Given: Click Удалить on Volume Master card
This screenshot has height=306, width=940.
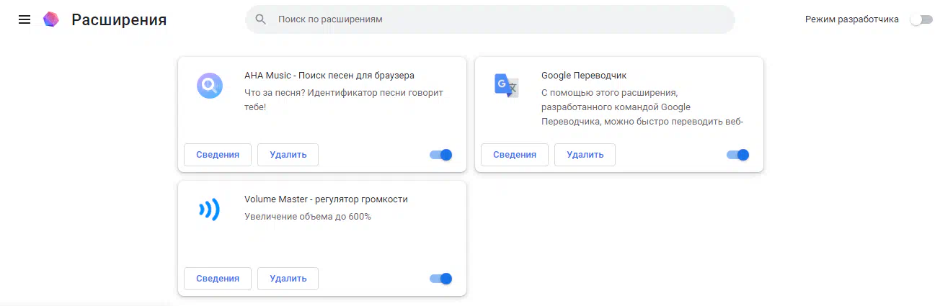Looking at the screenshot, I should [288, 279].
